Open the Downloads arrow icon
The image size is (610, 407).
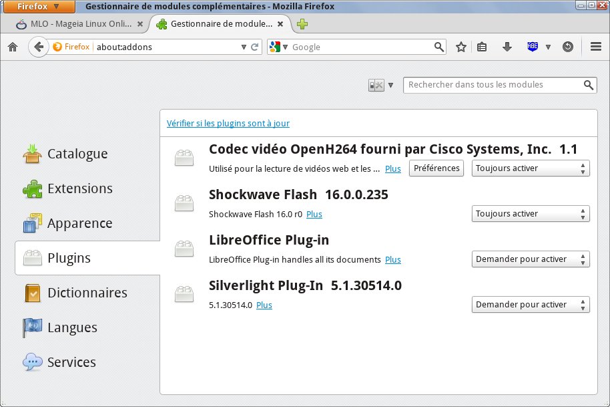[x=507, y=47]
